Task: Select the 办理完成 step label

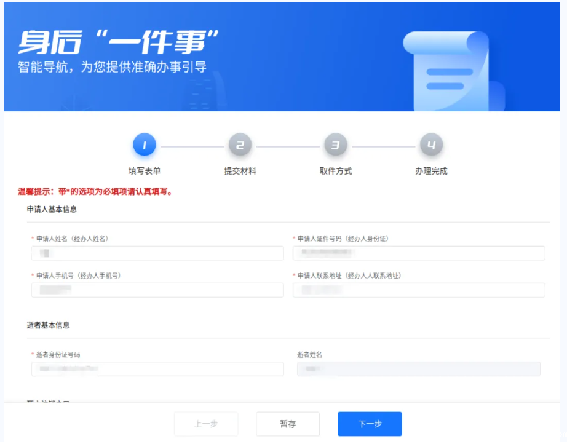Action: pyautogui.click(x=431, y=172)
